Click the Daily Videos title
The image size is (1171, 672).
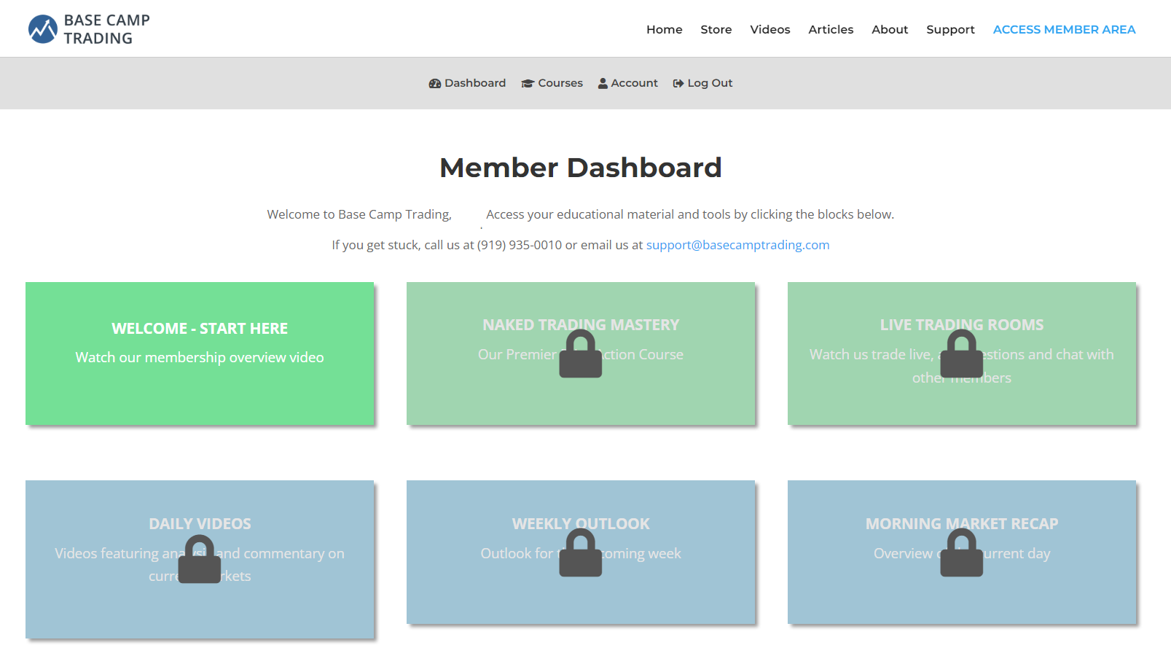pos(200,524)
